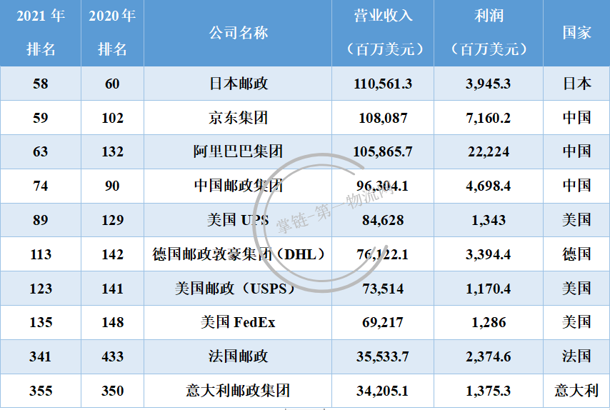The image size is (610, 410).
Task: Select the 美国 FedEx cell
Action: click(x=238, y=322)
